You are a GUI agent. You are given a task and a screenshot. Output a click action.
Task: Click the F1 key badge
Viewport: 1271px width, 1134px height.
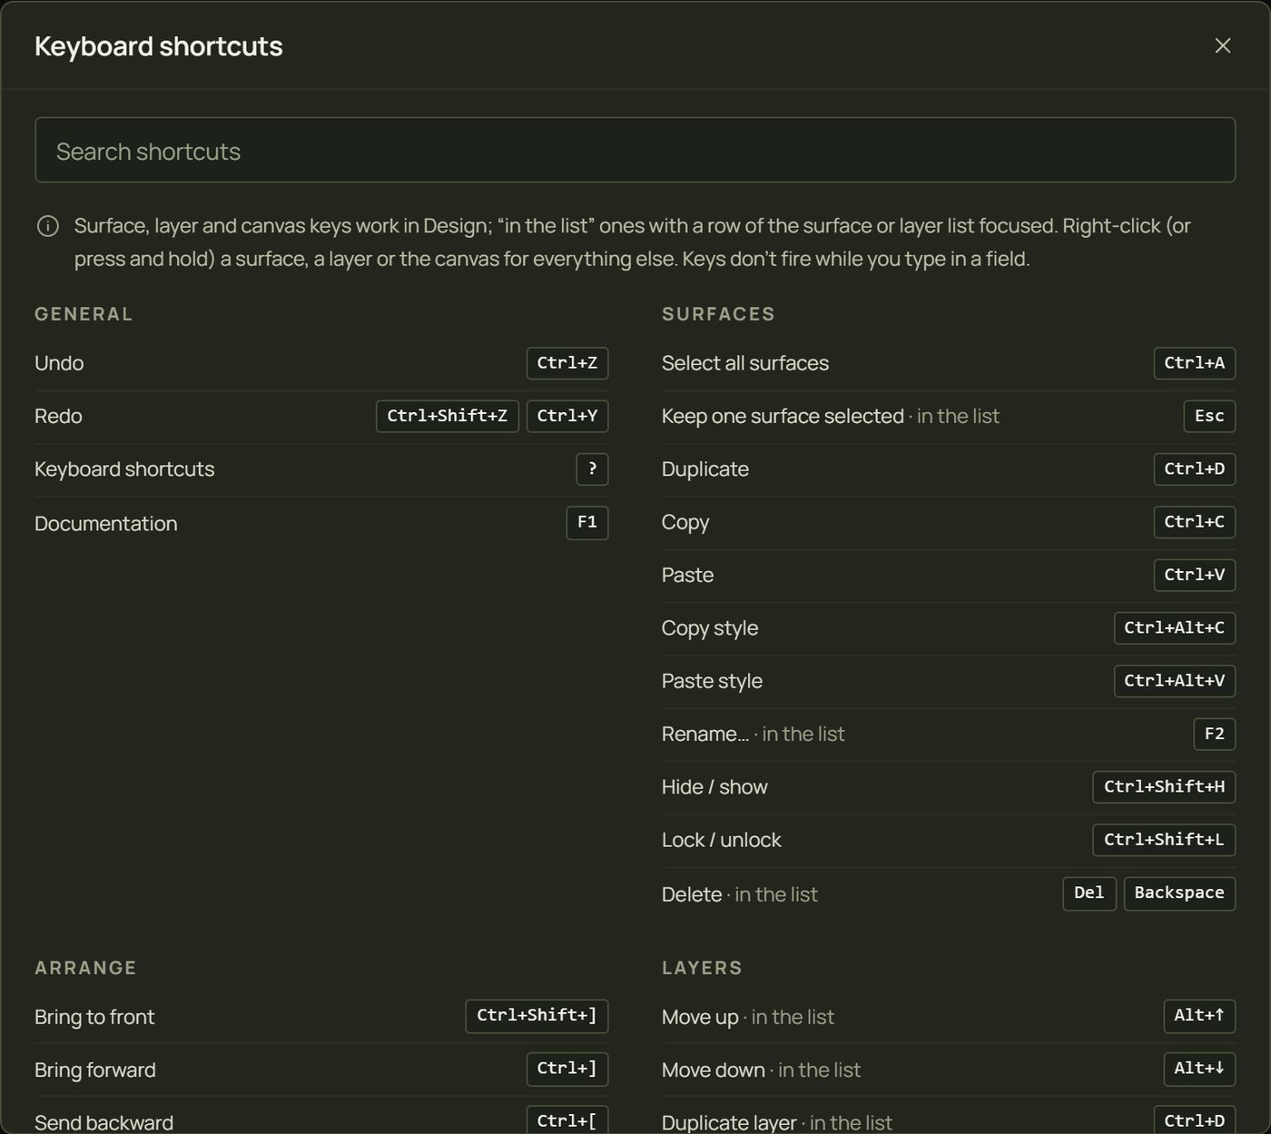(x=587, y=522)
